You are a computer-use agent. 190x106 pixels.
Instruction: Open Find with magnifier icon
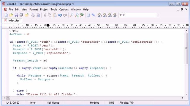[x=72, y=15]
